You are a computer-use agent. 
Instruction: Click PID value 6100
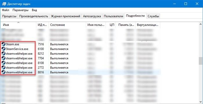41,49
